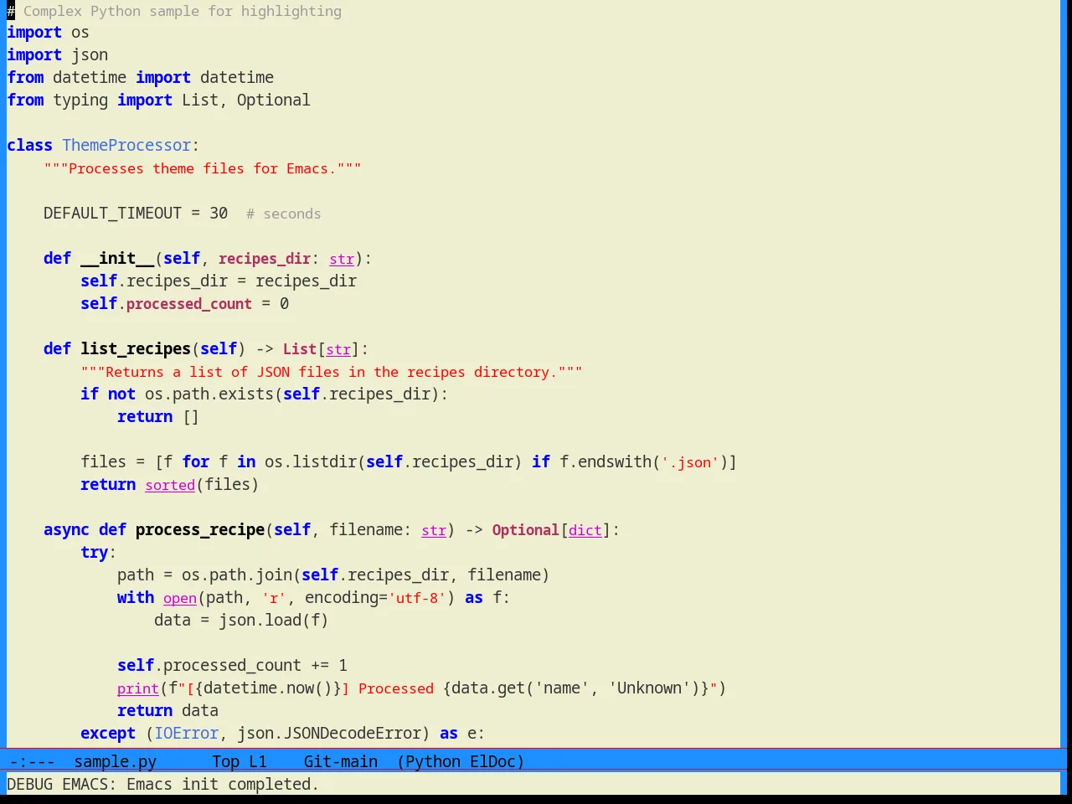Click the 'try' keyword
The width and height of the screenshot is (1072, 804).
[x=94, y=552]
